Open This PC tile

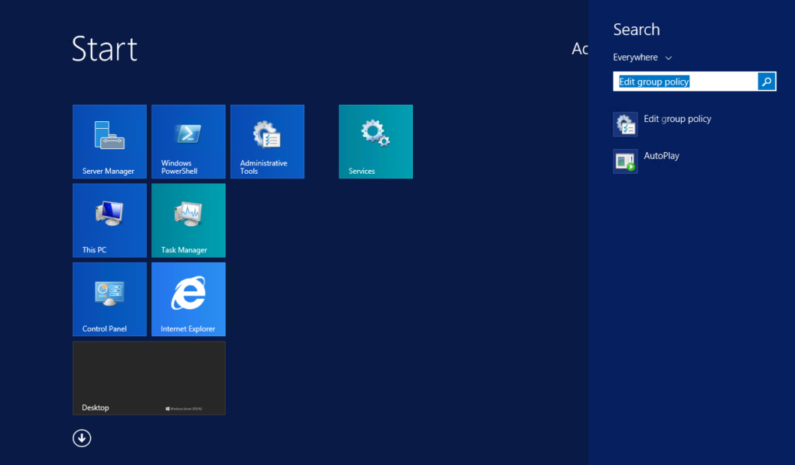(x=109, y=220)
